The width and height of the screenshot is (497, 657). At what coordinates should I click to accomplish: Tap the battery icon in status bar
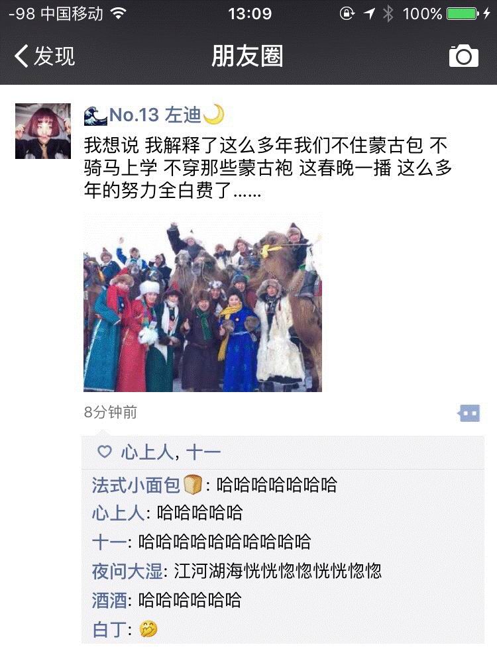tap(463, 14)
